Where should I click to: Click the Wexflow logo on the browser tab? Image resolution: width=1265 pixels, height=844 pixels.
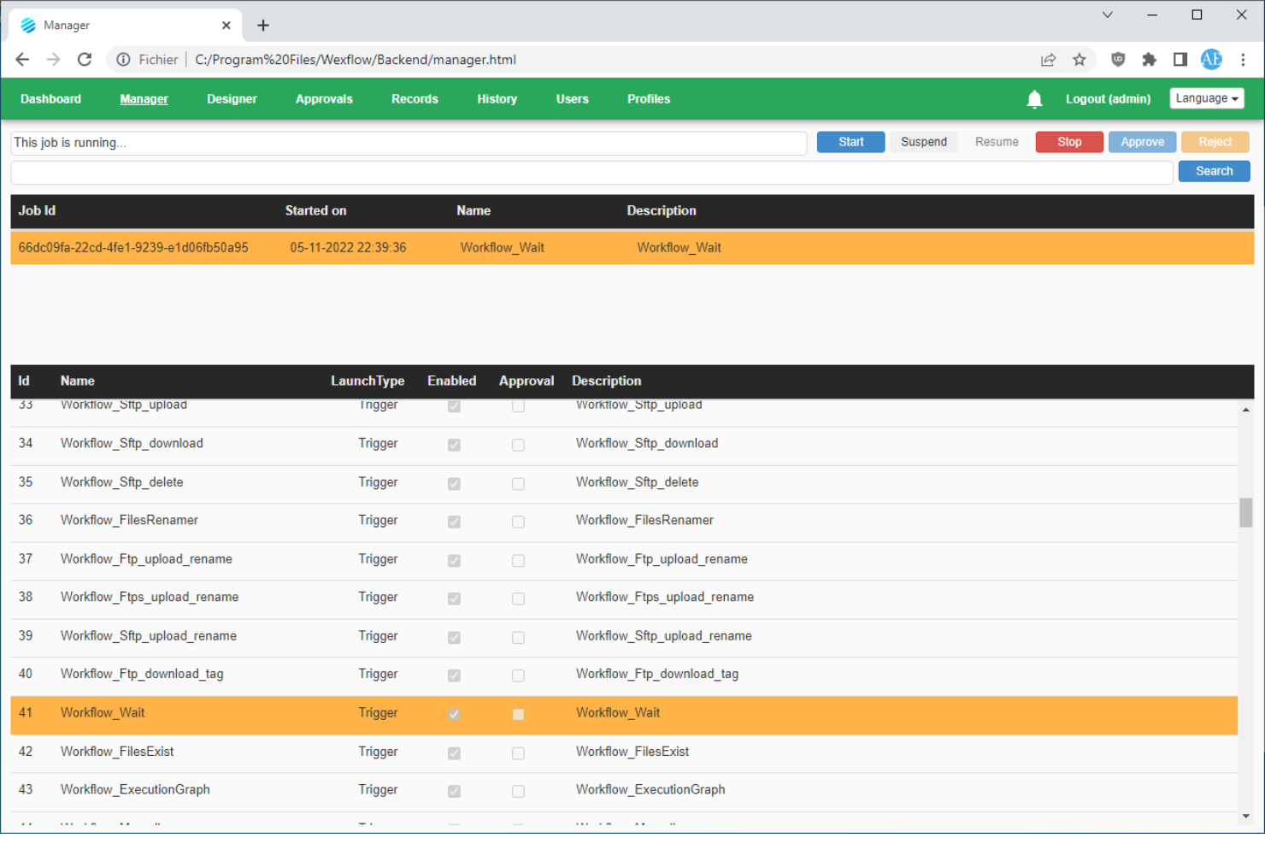26,25
